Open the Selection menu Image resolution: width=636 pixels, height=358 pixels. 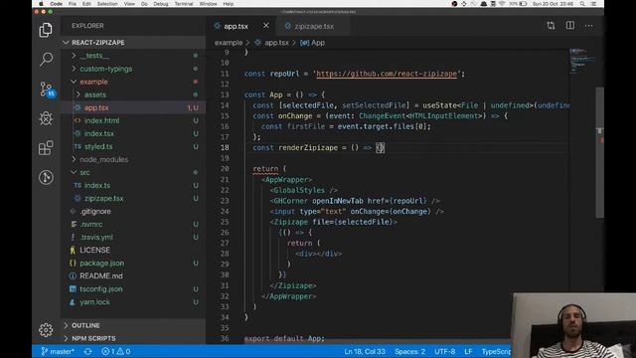pos(107,4)
